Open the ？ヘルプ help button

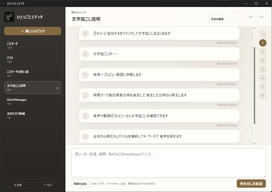47,185
